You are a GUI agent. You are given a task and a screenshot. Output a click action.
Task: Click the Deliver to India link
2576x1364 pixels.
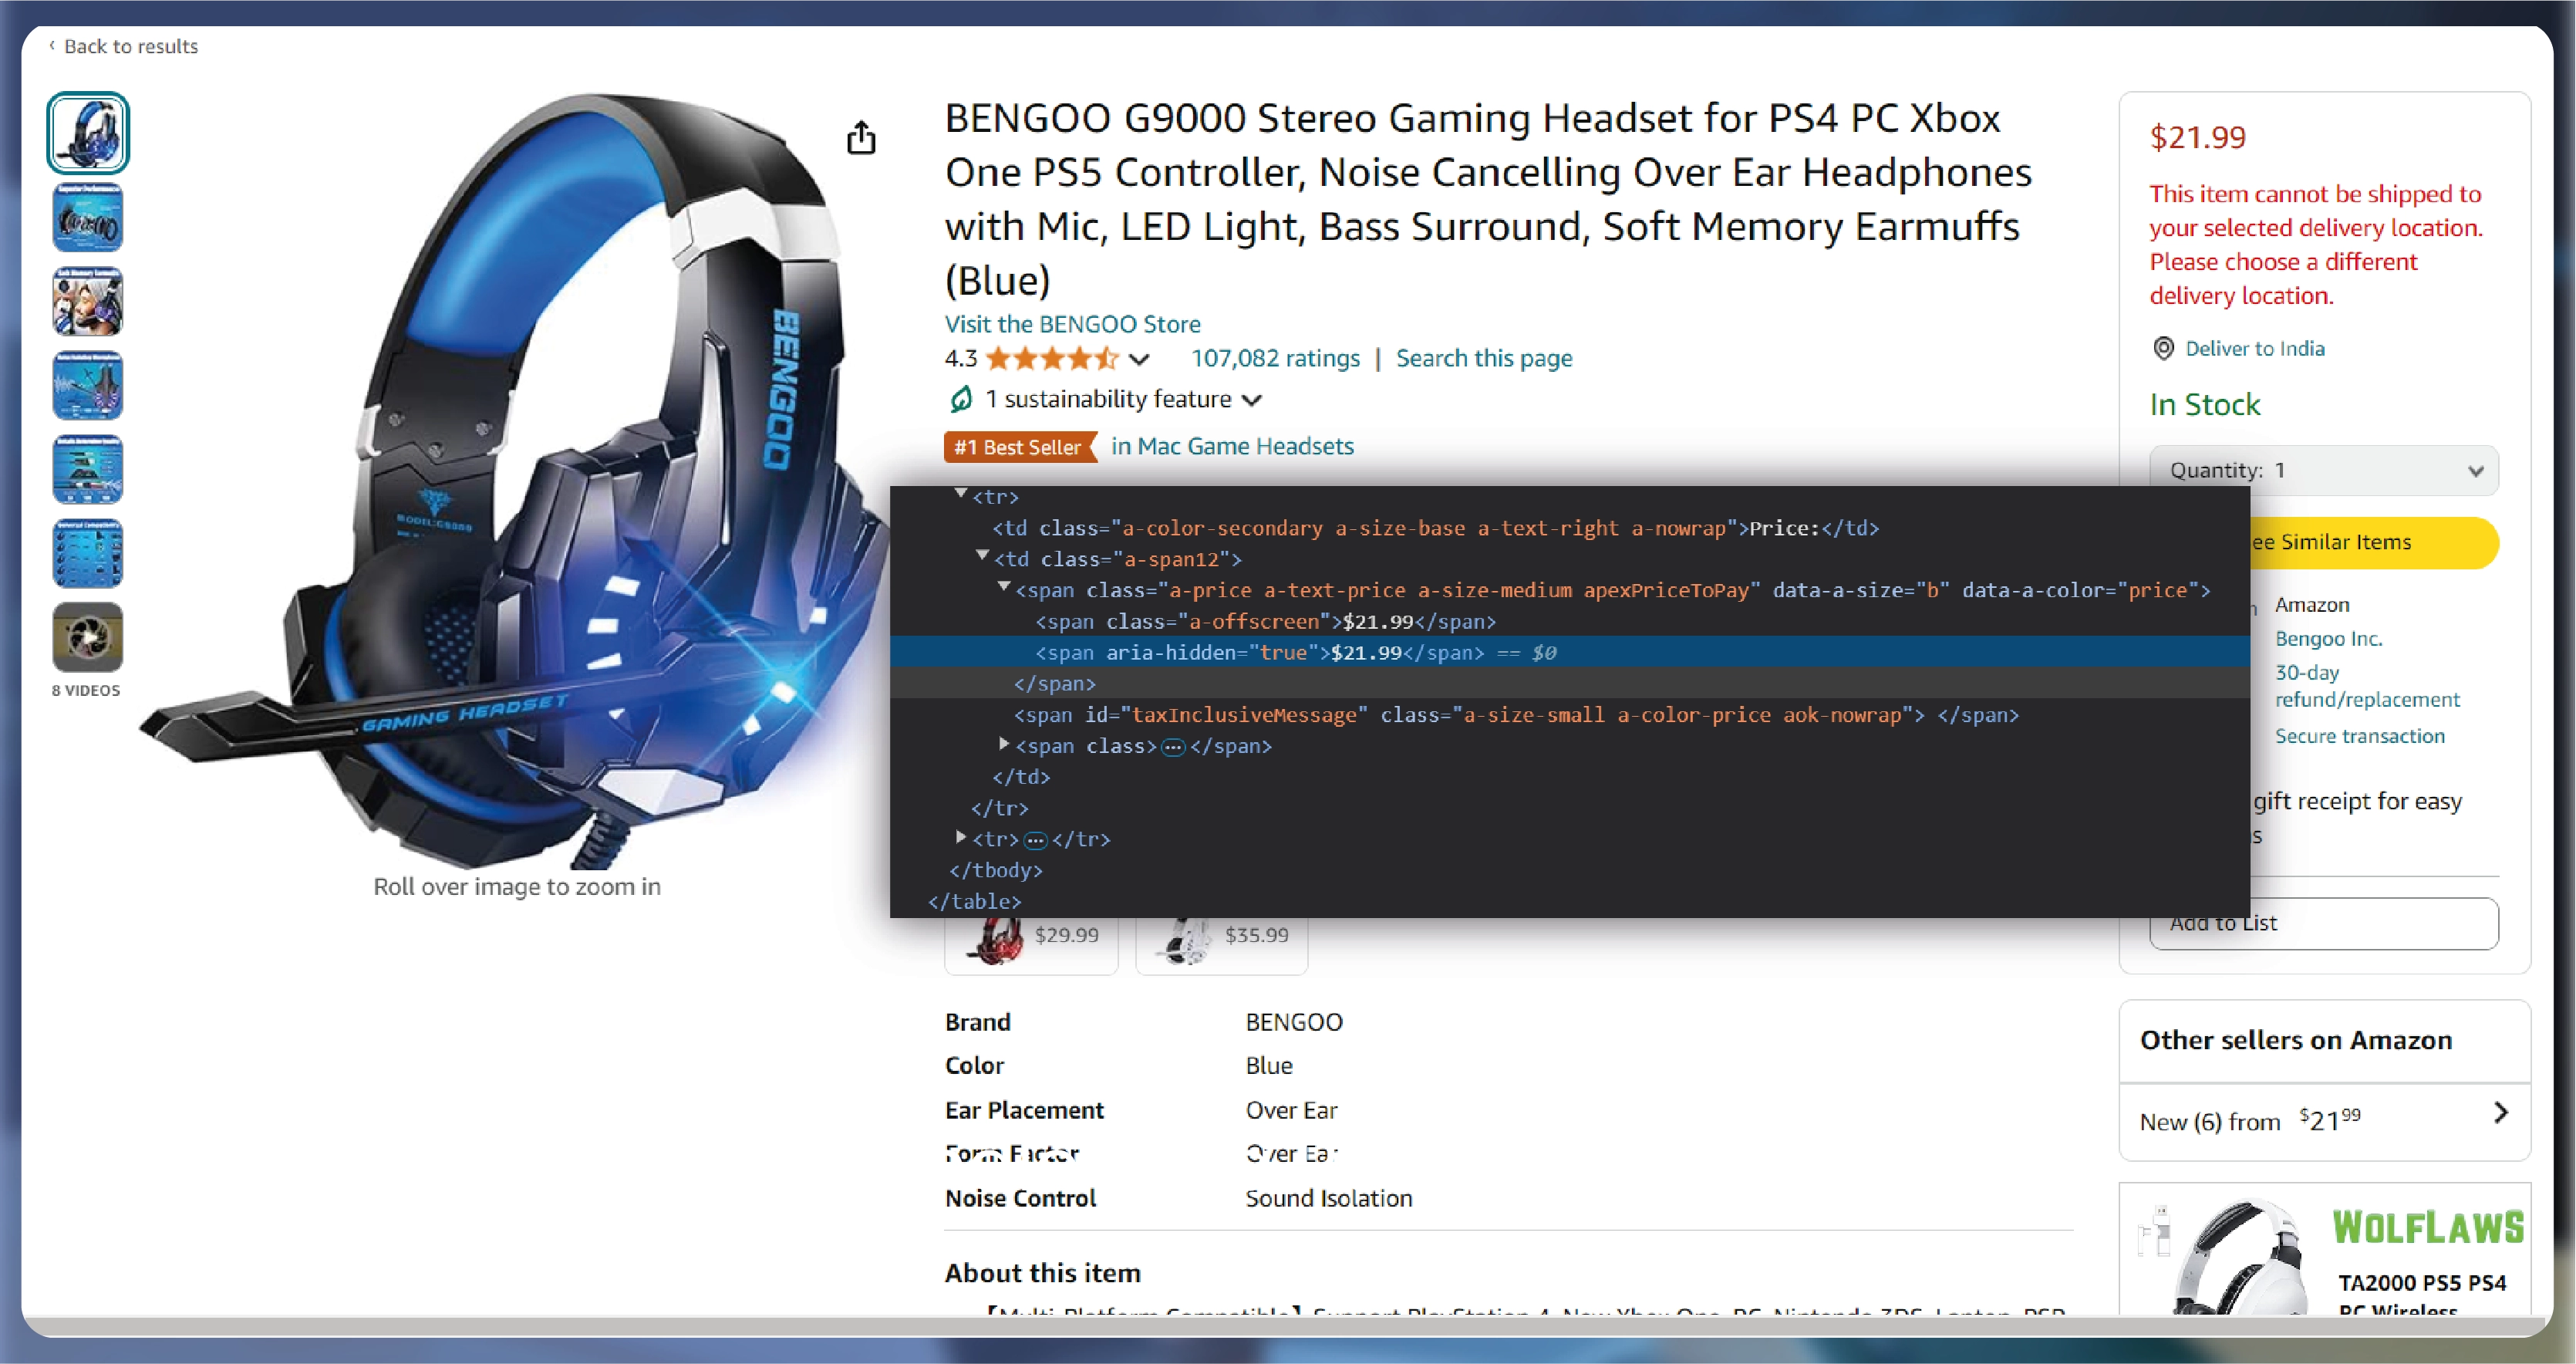click(2254, 348)
